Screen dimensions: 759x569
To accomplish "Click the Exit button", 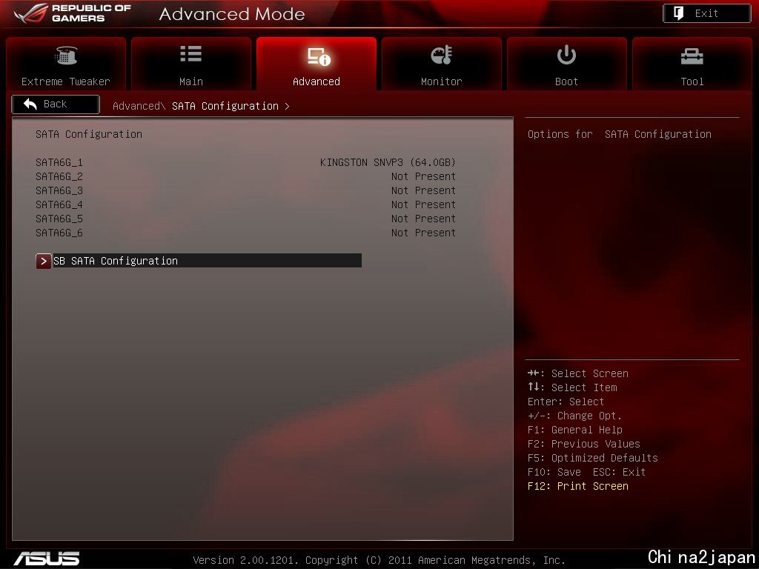I will (706, 13).
